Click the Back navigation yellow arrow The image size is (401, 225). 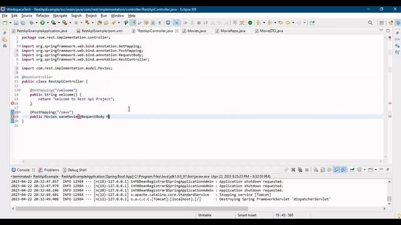[288, 22]
